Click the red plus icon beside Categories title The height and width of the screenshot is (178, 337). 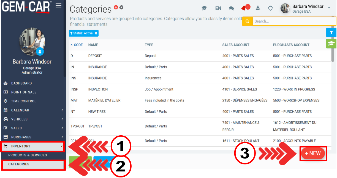(116, 7)
